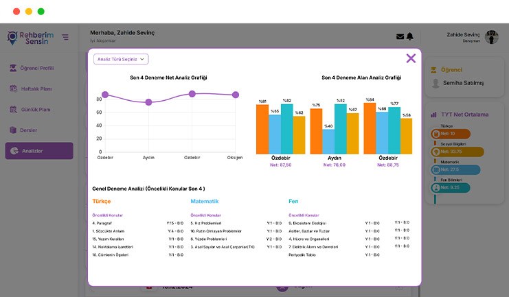The height and width of the screenshot is (297, 509).
Task: Click the notification bell icon
Action: tap(410, 36)
